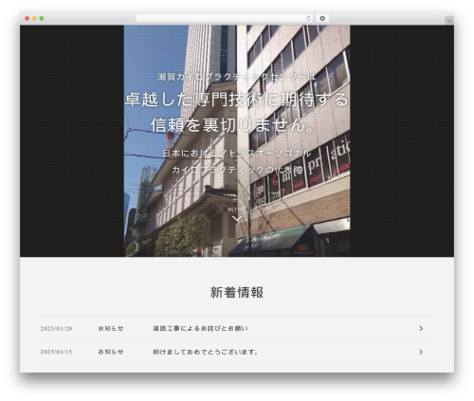474x401 pixels.
Task: Close the window with red button
Action: pyautogui.click(x=27, y=18)
